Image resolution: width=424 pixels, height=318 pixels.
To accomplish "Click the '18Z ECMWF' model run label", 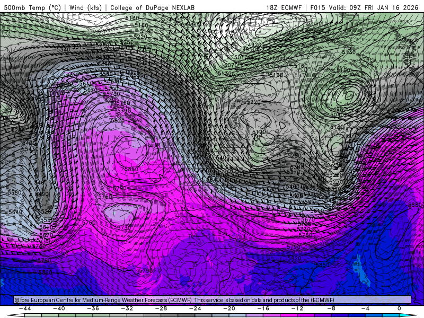I will point(284,7).
